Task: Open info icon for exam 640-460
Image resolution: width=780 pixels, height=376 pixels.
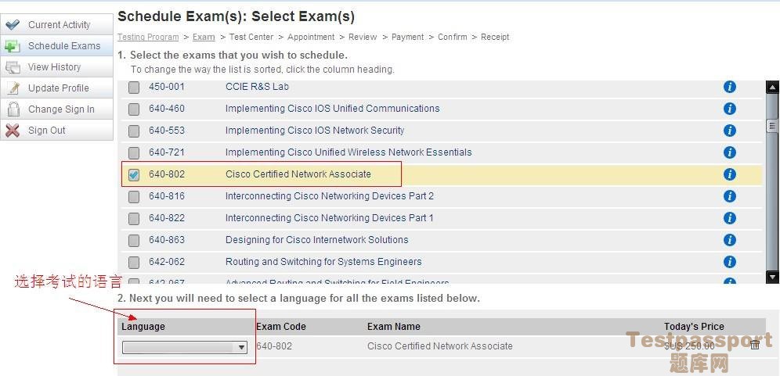Action: [x=729, y=109]
